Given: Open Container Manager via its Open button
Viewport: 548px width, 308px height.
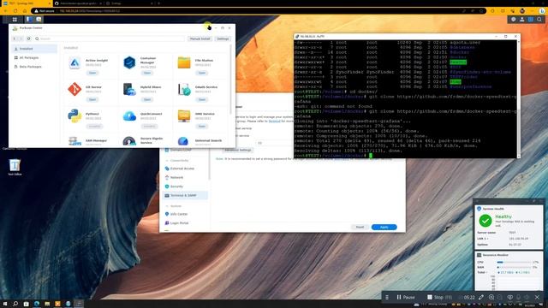Looking at the screenshot, I should [x=147, y=73].
